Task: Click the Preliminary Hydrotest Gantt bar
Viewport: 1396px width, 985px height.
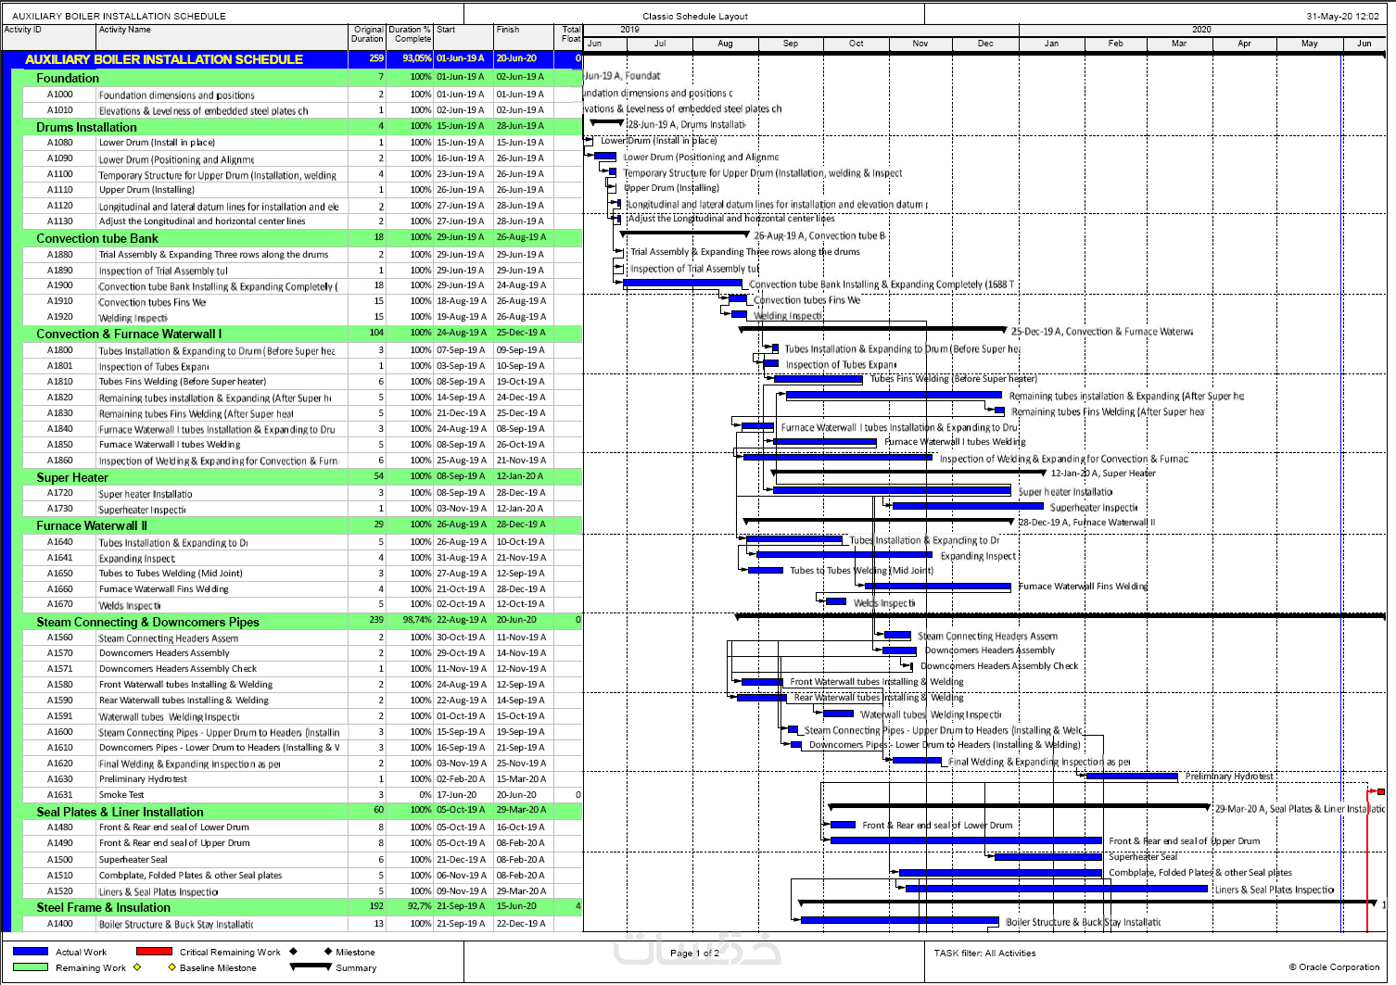Action: pyautogui.click(x=1132, y=776)
